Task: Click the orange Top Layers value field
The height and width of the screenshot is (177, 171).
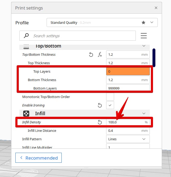Action: (x=128, y=71)
